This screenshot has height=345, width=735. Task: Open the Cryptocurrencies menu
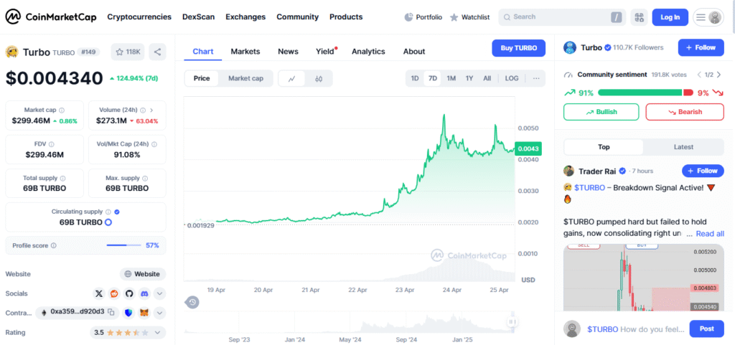(x=139, y=16)
